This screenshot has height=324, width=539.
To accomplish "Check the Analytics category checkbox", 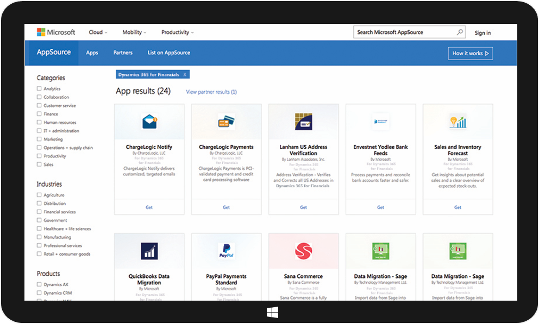I will coord(39,89).
